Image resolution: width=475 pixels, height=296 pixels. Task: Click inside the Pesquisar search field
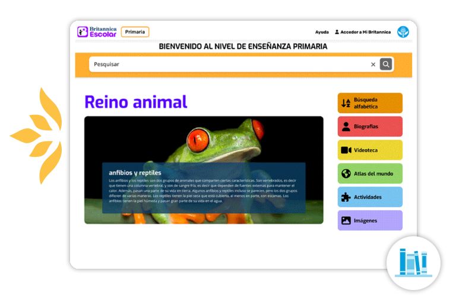pyautogui.click(x=226, y=64)
